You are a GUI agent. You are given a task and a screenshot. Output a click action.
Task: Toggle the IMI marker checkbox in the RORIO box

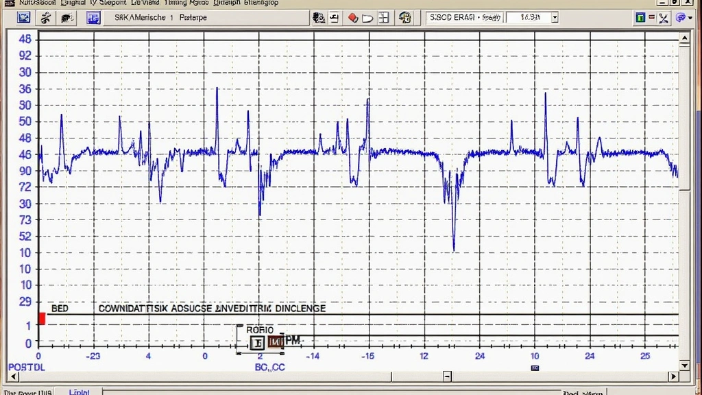277,342
